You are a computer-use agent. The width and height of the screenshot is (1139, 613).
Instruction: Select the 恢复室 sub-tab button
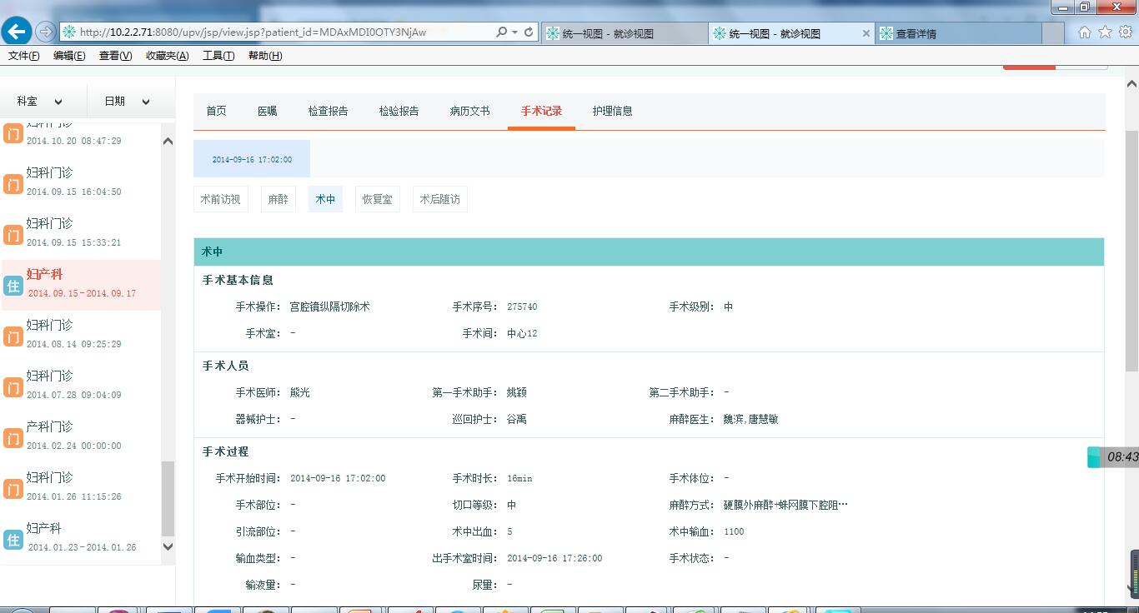tap(377, 200)
